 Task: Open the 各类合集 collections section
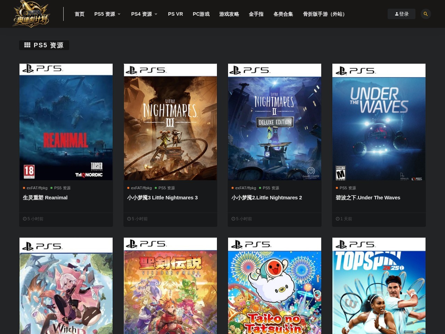coord(283,14)
